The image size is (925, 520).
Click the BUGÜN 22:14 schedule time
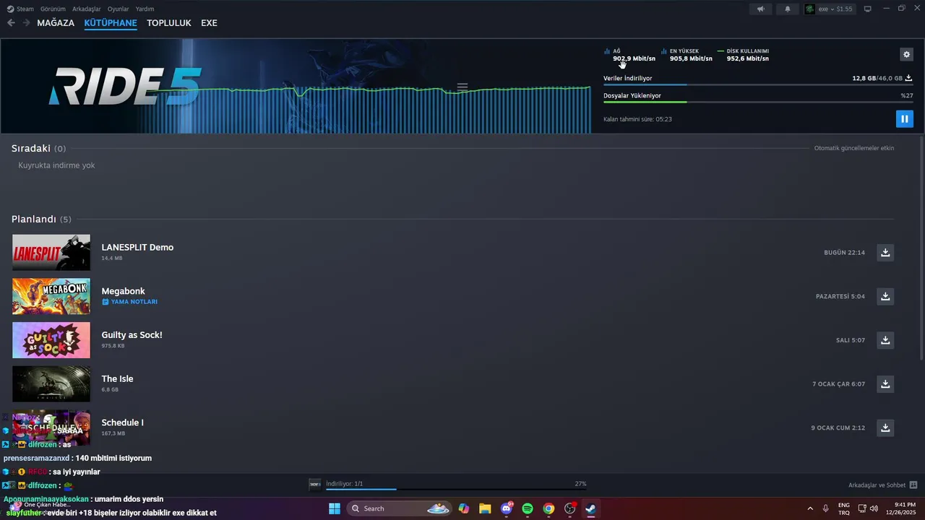pos(844,253)
